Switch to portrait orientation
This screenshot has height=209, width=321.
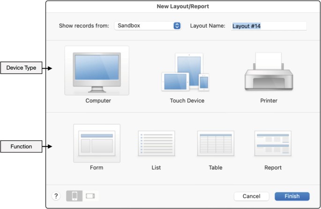(x=75, y=196)
